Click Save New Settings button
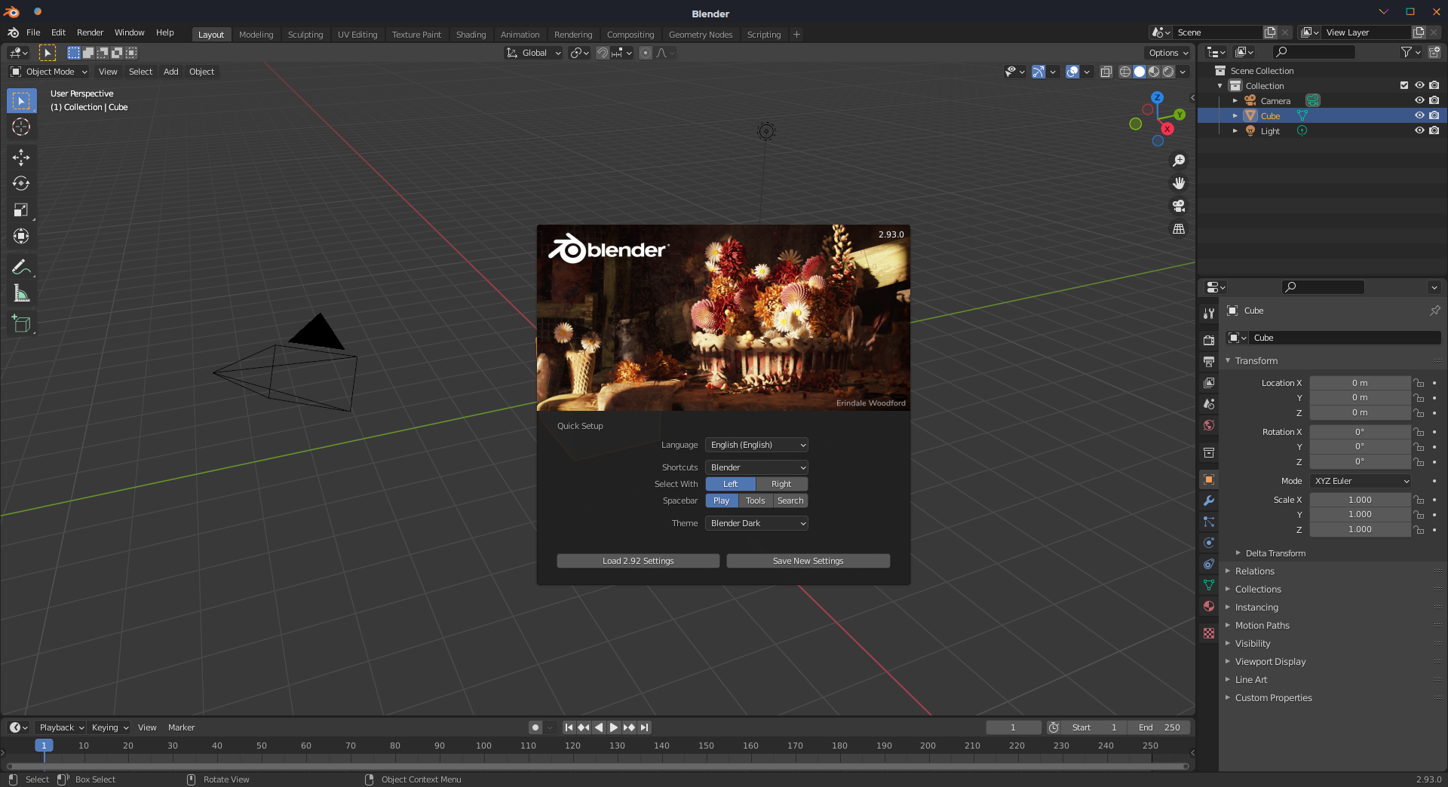This screenshot has height=787, width=1448. coord(808,561)
